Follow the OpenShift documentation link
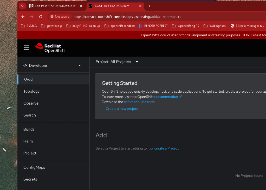This screenshot has width=266, height=190. [x=166, y=97]
